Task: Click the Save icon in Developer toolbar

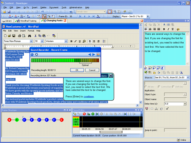Action: pos(9,12)
